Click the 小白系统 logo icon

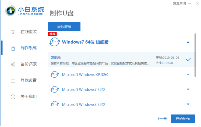click(11, 10)
